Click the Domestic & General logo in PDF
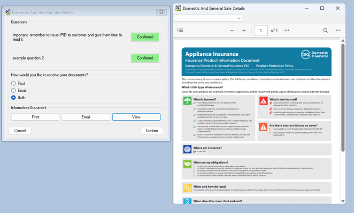This screenshot has height=213, width=354. [x=315, y=54]
